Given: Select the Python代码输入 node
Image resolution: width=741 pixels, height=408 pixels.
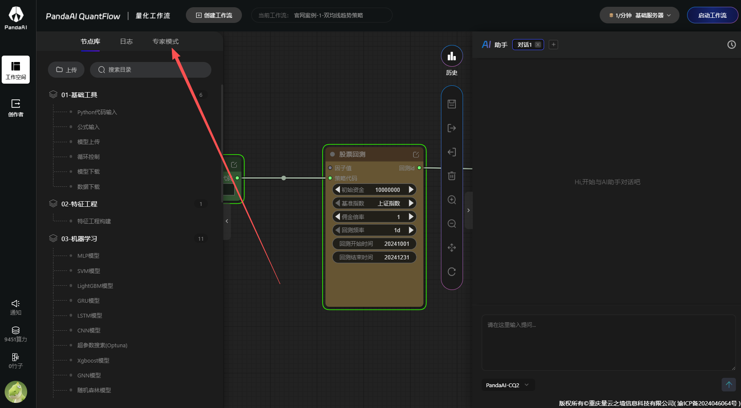Looking at the screenshot, I should click(x=97, y=112).
